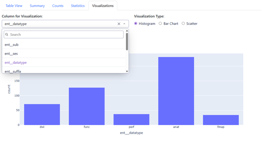Click the Visualizations tab
Image resolution: width=262 pixels, height=142 pixels.
tap(103, 6)
